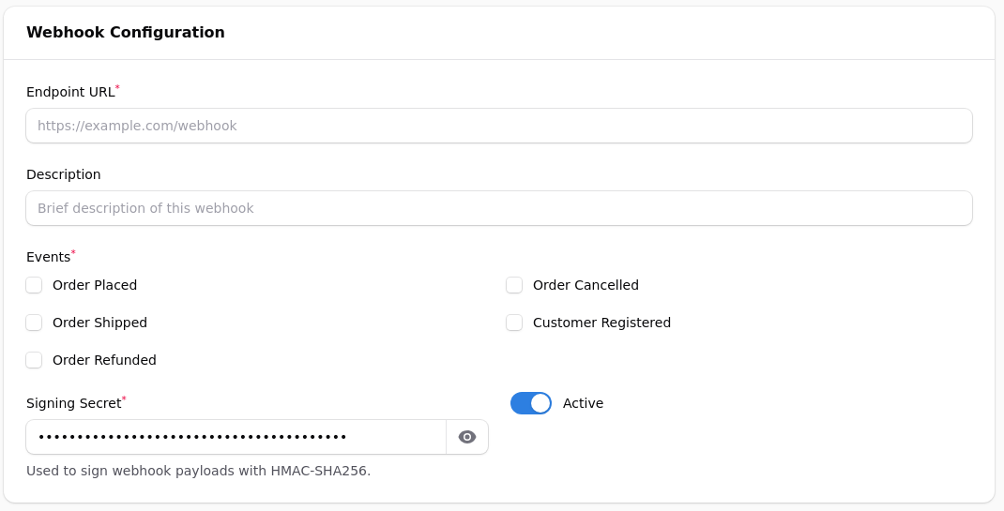Screen dimensions: 1004x511
Task: Click the Active label text
Action: click(x=583, y=403)
